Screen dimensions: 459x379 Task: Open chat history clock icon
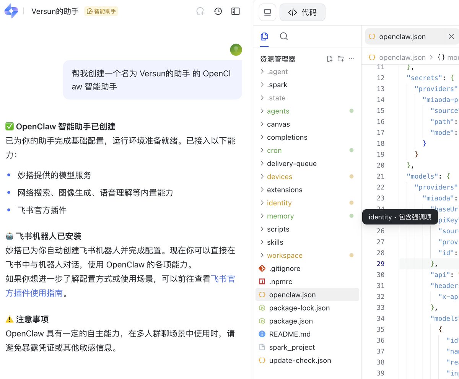(x=218, y=11)
